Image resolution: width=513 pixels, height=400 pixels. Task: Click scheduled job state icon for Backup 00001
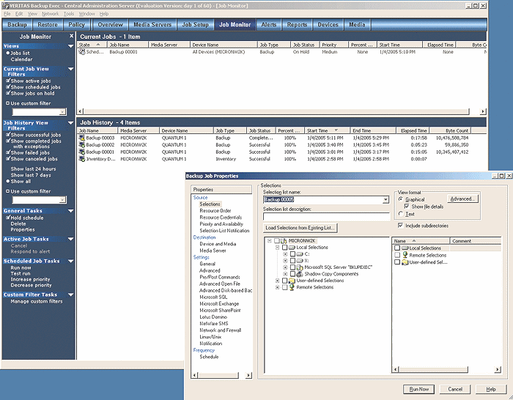(x=82, y=52)
